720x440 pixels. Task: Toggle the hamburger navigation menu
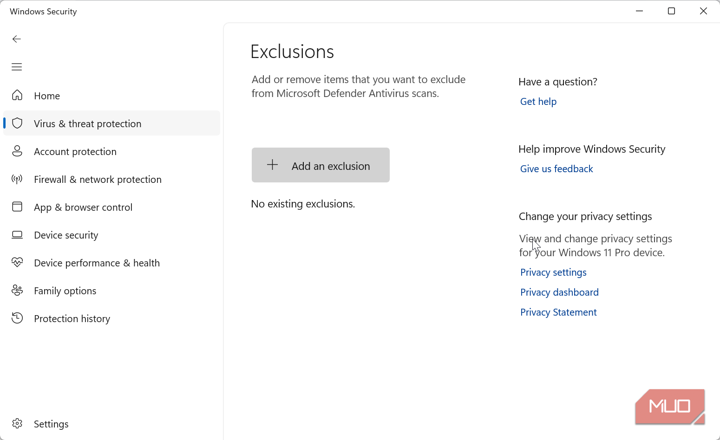pos(17,67)
